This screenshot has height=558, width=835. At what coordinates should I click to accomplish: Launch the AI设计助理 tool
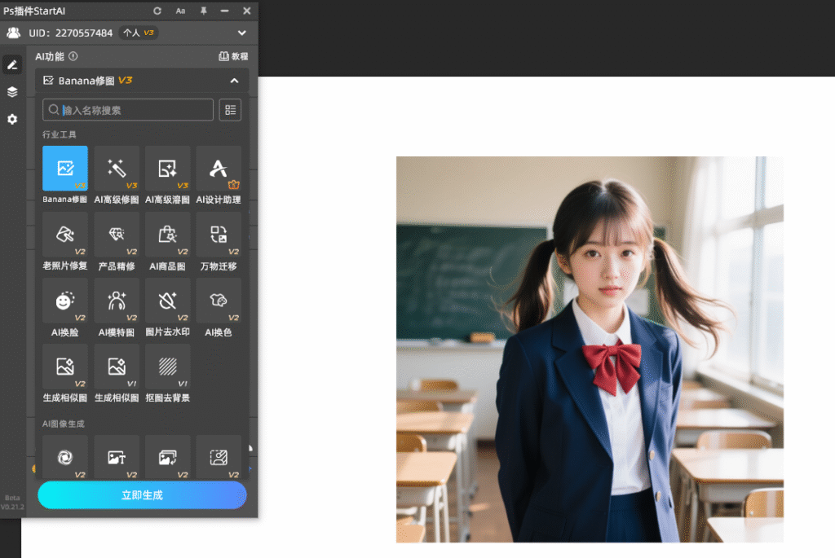click(219, 169)
